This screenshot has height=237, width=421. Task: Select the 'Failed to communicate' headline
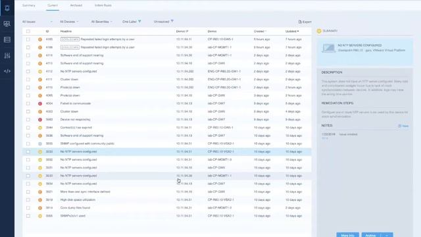(x=76, y=103)
